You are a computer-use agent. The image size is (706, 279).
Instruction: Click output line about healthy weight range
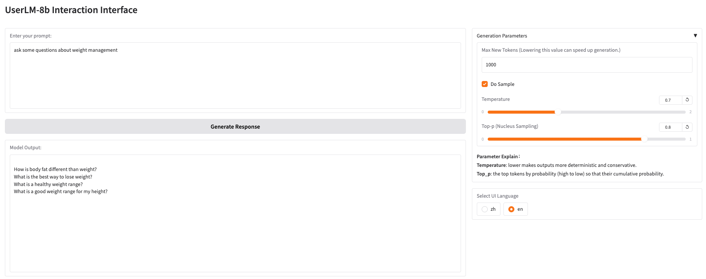tap(48, 184)
